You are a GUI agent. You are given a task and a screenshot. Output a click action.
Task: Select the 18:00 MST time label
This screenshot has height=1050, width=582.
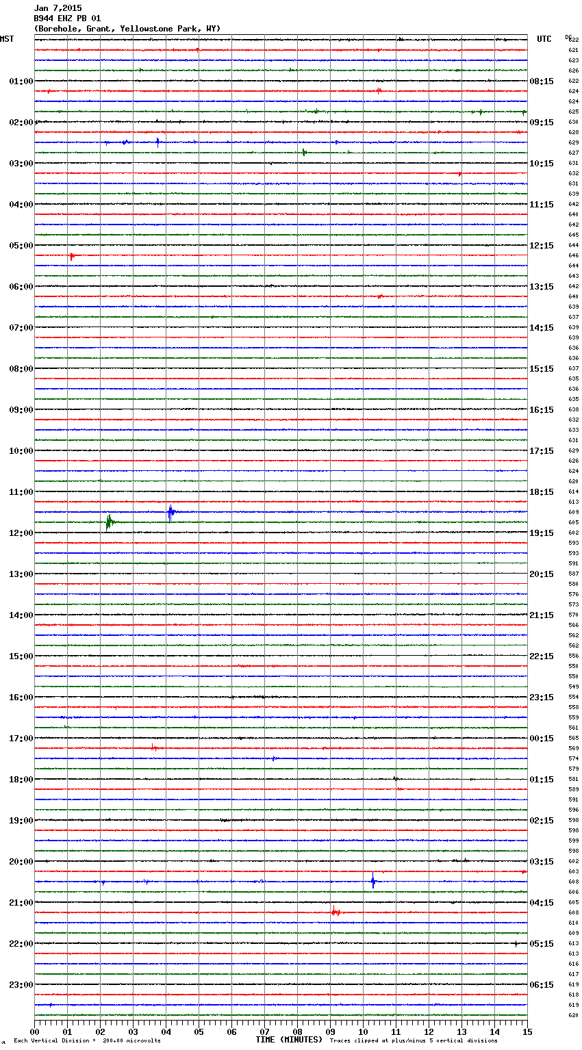(x=21, y=780)
